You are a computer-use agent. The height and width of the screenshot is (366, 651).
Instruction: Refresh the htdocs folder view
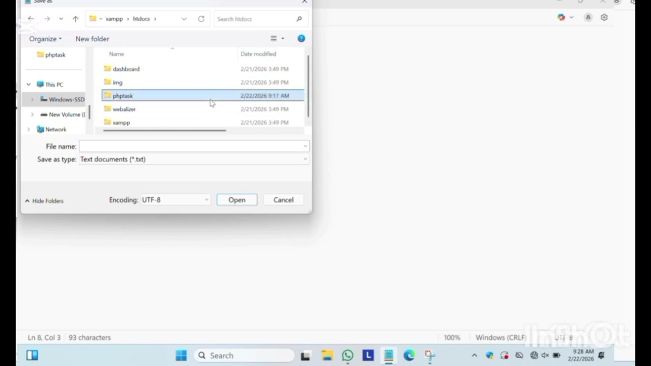201,19
